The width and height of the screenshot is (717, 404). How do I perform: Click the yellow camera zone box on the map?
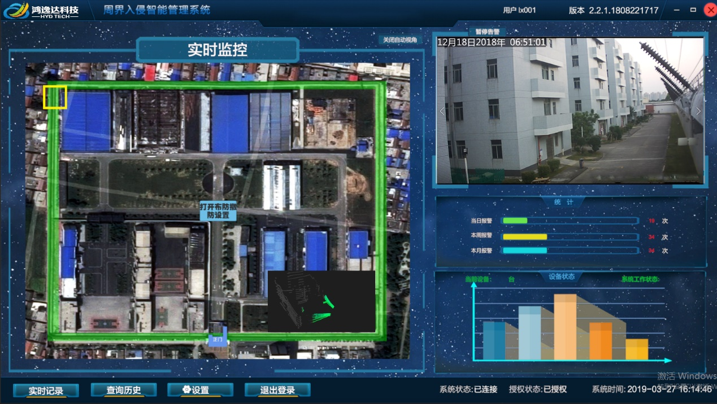[55, 97]
